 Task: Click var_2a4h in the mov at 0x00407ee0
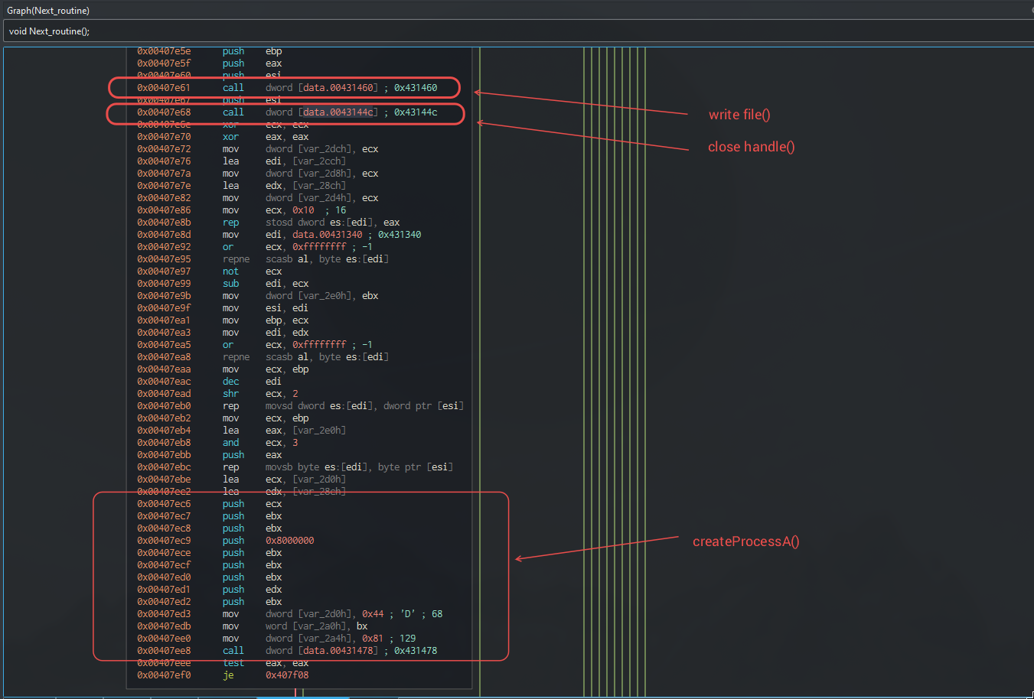[325, 639]
